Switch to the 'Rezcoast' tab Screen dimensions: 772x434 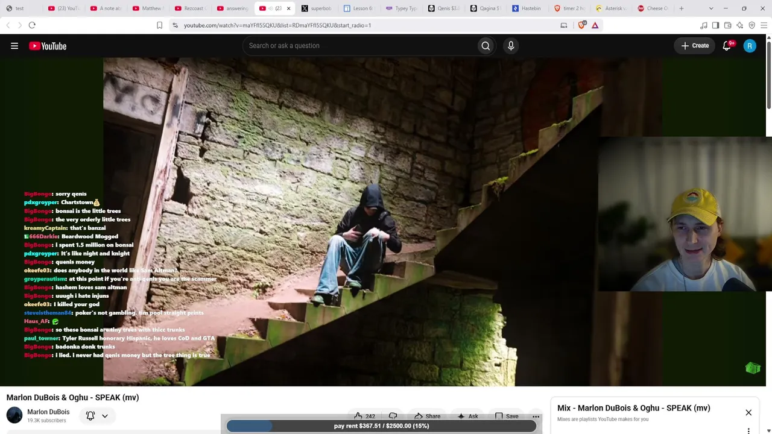pos(190,8)
